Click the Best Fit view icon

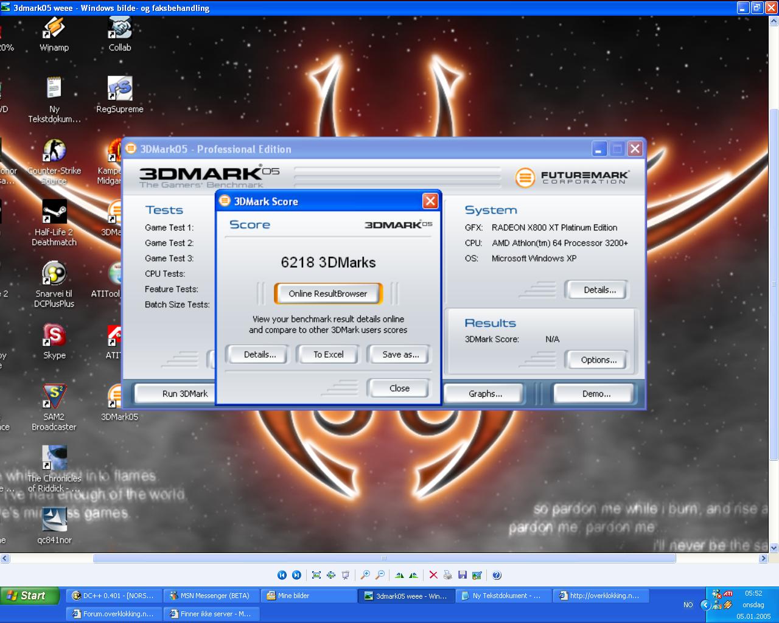pos(316,575)
